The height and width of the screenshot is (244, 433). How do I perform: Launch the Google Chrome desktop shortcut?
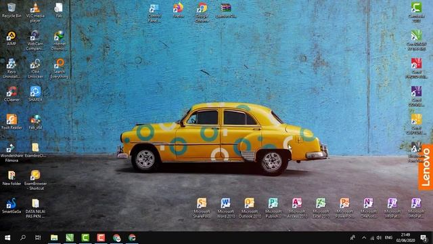tap(202, 13)
